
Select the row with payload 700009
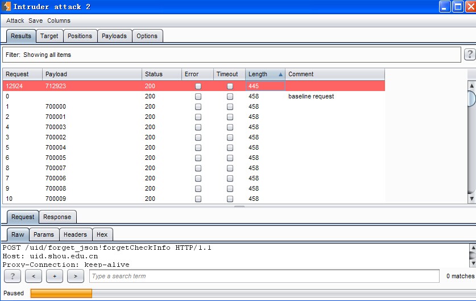coord(194,199)
